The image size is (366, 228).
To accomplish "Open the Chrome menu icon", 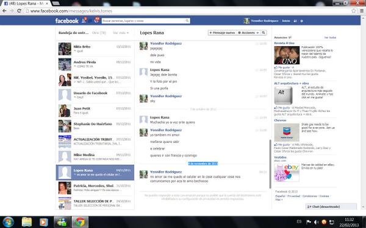I will pyautogui.click(x=362, y=11).
